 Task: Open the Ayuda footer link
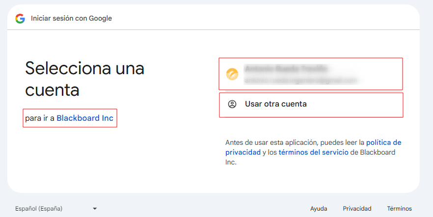click(x=319, y=209)
